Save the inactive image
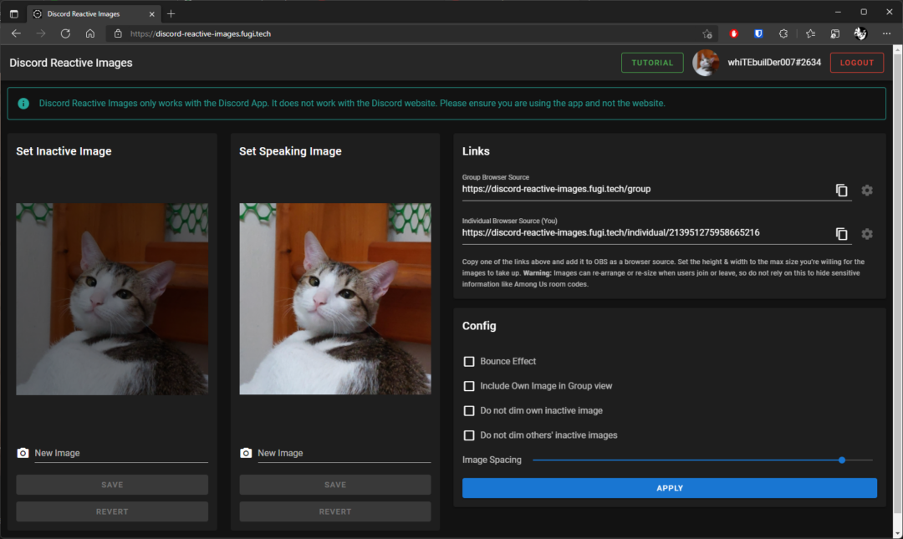Viewport: 903px width, 539px height. [x=112, y=485]
